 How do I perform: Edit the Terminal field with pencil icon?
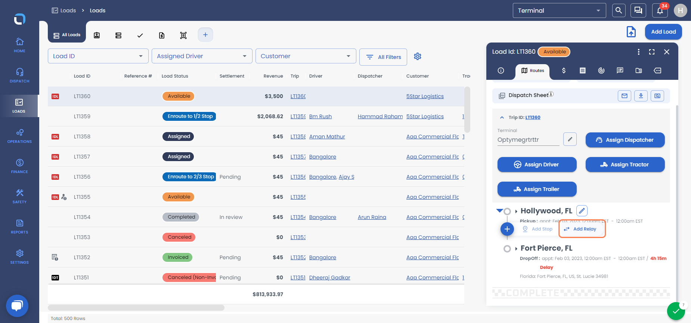(570, 139)
